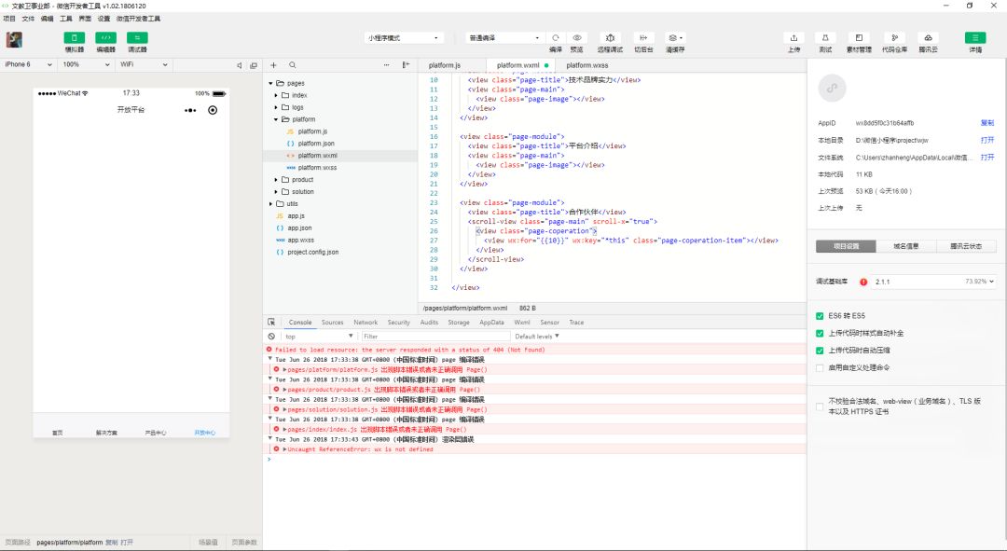Open the 普通编译 compile mode dropdown

(x=504, y=38)
